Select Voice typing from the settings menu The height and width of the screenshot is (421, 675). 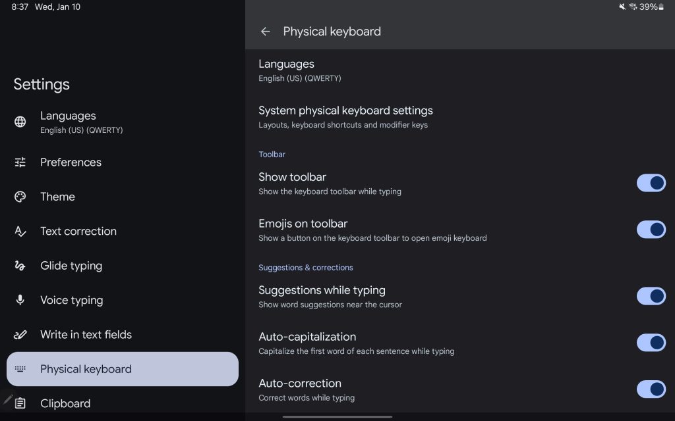(x=71, y=300)
